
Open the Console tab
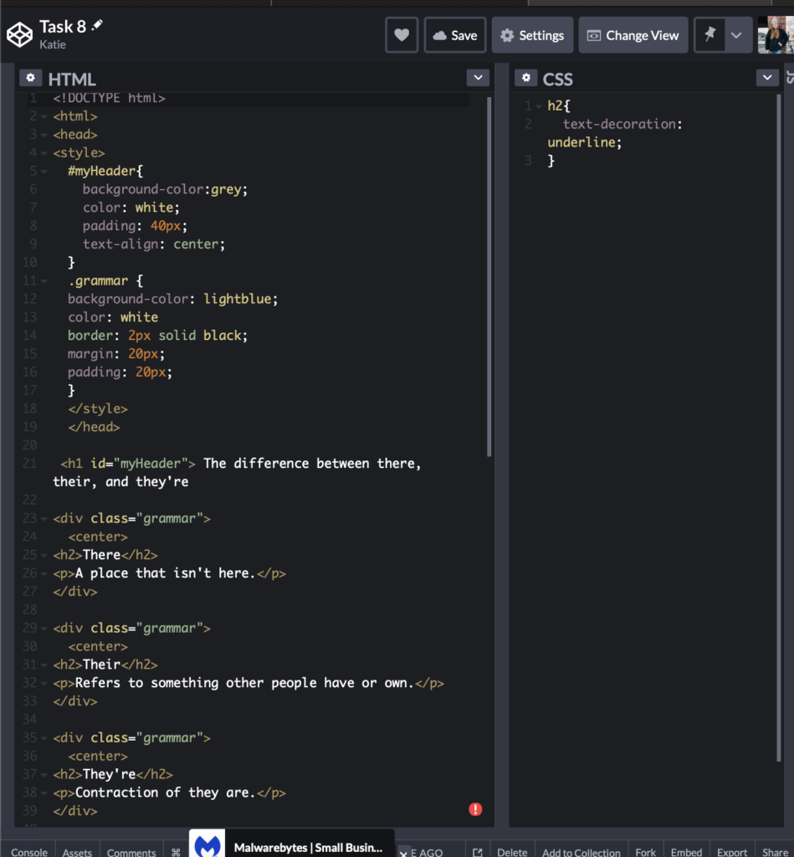29,852
